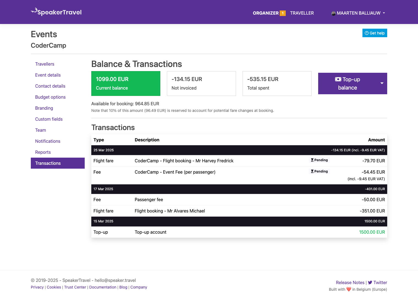418x299 pixels.
Task: Click the green Current balance card
Action: tap(126, 83)
